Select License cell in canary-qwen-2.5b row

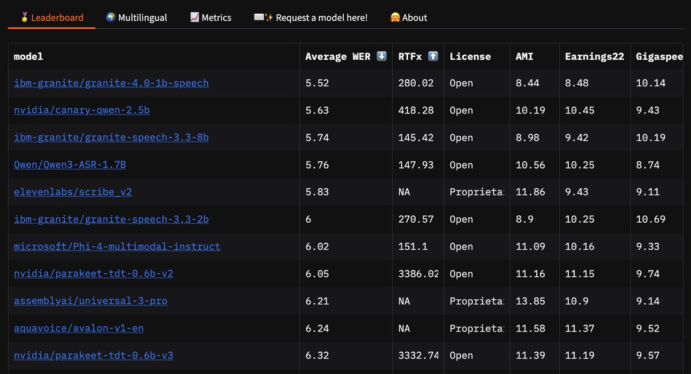click(x=477, y=110)
